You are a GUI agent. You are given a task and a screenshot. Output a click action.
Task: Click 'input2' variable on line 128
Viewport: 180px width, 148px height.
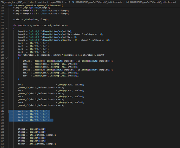(x=21, y=34)
